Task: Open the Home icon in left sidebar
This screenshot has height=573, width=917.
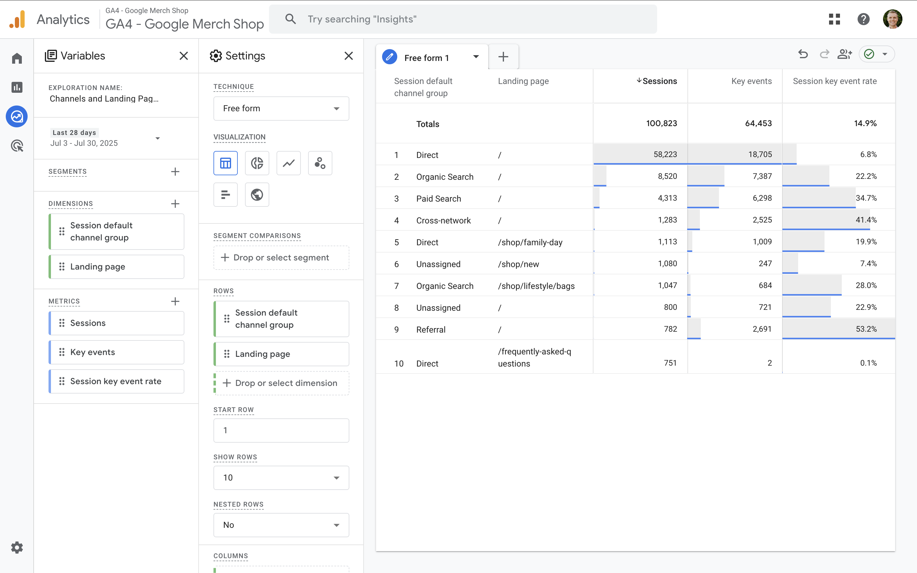Action: click(17, 58)
